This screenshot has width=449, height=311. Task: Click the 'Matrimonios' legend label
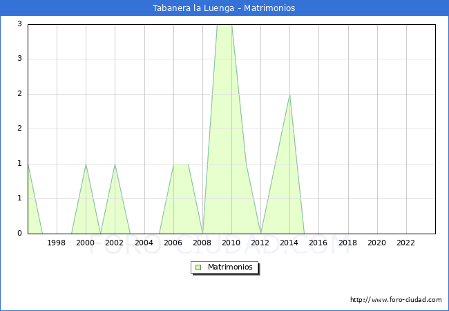230,267
